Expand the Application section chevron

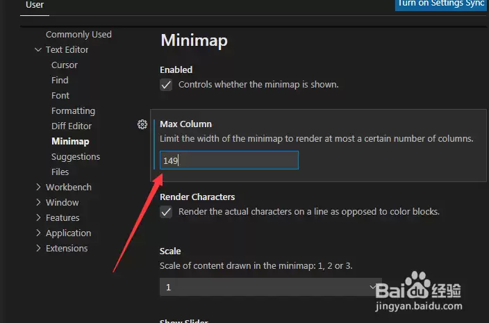coord(38,233)
